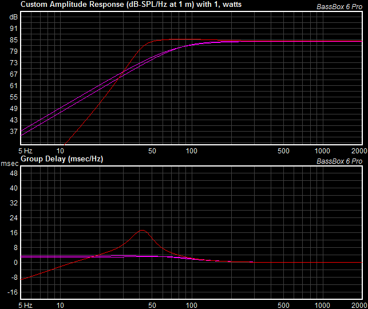Screen dimensions: 368x309
Task: Click 500 frequency label under amplitude graph
Action: click(x=283, y=151)
